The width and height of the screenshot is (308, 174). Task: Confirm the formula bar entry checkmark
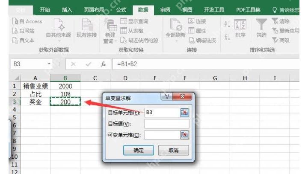[x=88, y=64]
